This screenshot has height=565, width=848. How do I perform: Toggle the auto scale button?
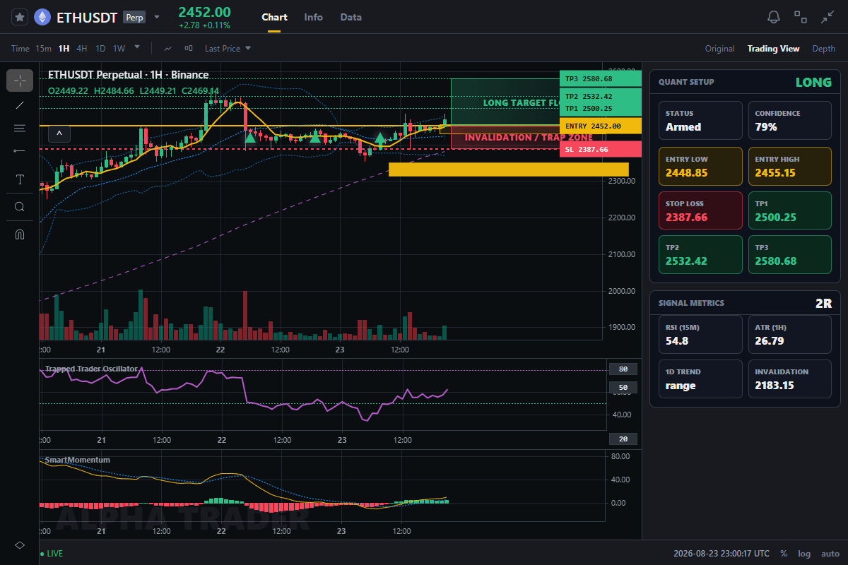[830, 554]
